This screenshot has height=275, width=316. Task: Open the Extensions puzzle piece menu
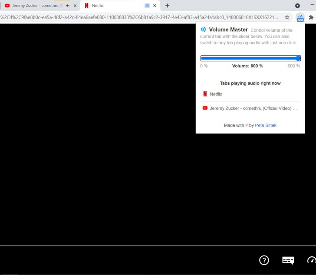point(311,17)
